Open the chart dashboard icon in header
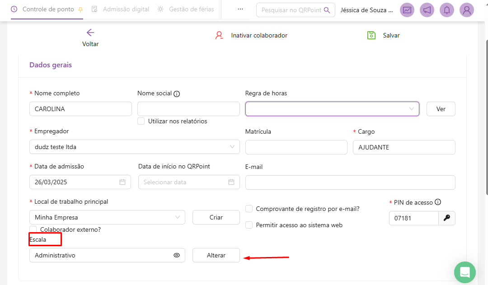Viewport: 488px width, 285px height. [407, 10]
